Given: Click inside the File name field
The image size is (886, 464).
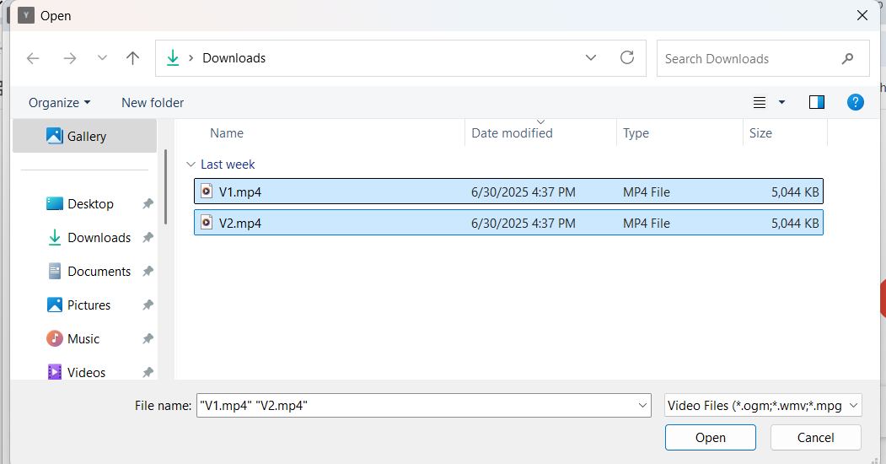Looking at the screenshot, I should (413, 406).
